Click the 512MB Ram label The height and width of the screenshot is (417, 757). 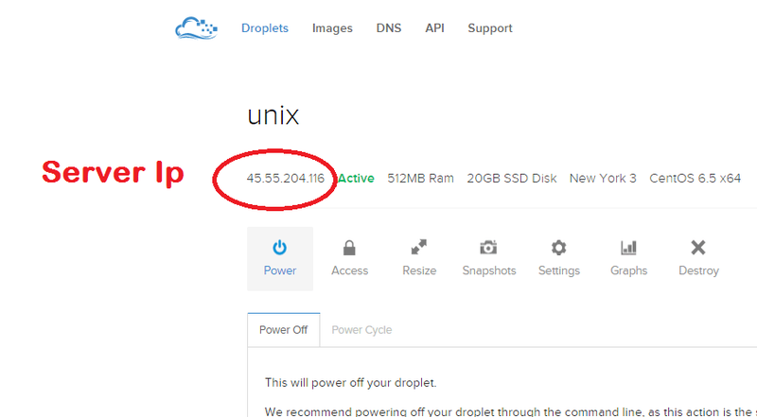pyautogui.click(x=420, y=178)
